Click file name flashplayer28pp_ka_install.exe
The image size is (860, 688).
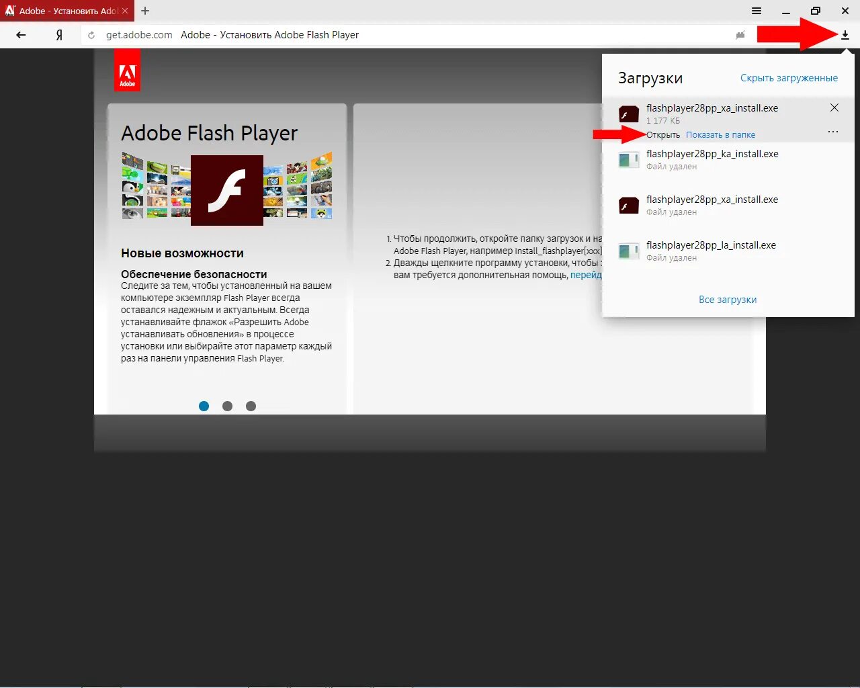click(x=712, y=154)
